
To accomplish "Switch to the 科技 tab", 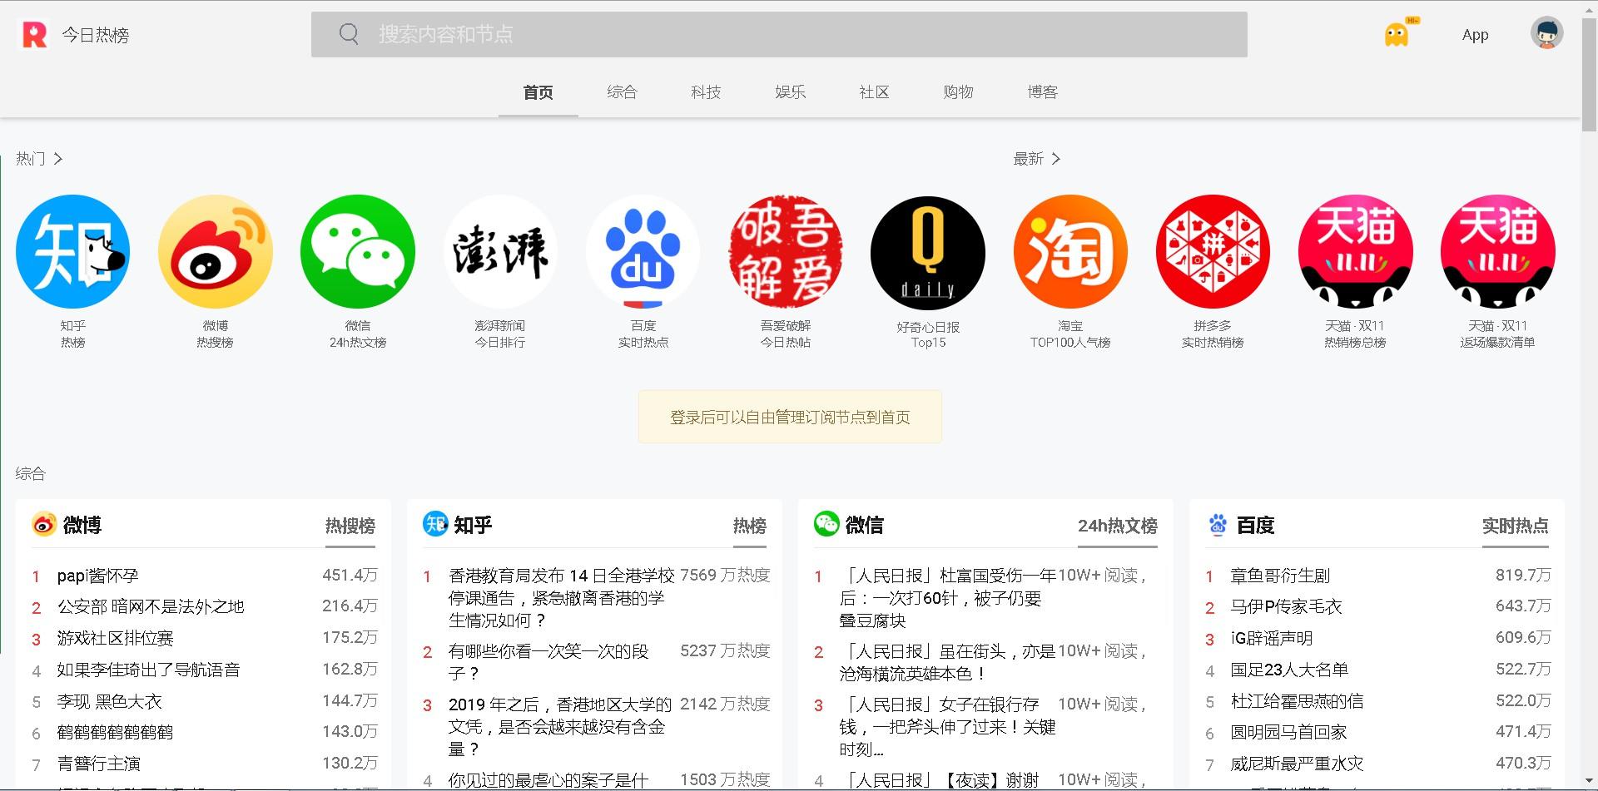I will click(706, 92).
